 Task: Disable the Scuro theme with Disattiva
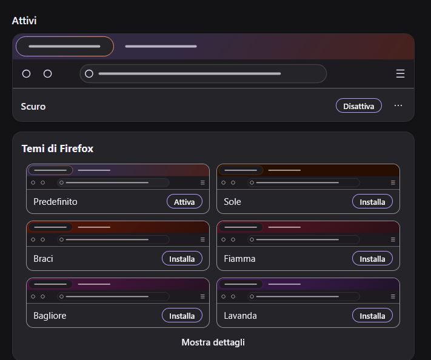coord(358,106)
